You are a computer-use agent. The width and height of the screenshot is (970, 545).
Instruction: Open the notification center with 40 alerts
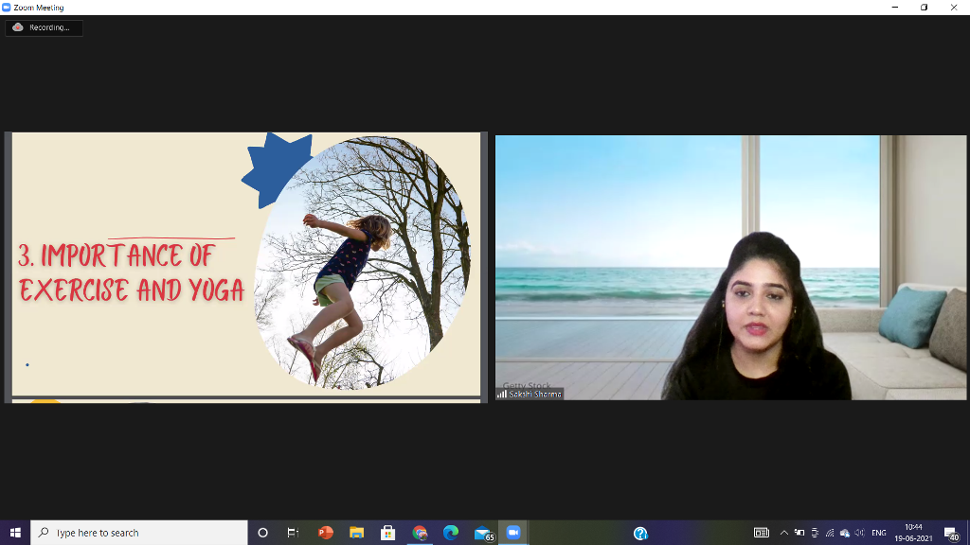951,534
